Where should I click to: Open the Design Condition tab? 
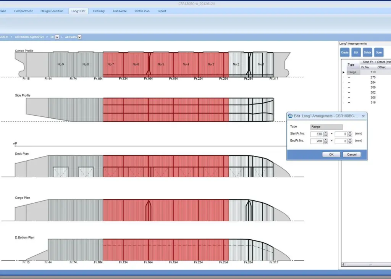[x=52, y=11]
